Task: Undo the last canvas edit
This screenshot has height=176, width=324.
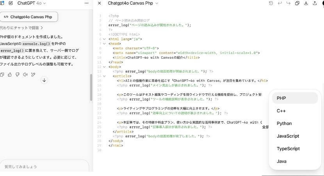Action: click(x=279, y=3)
